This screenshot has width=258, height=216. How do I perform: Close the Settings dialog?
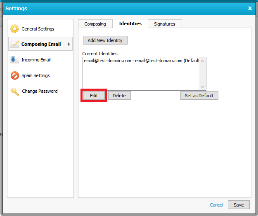[x=250, y=8]
